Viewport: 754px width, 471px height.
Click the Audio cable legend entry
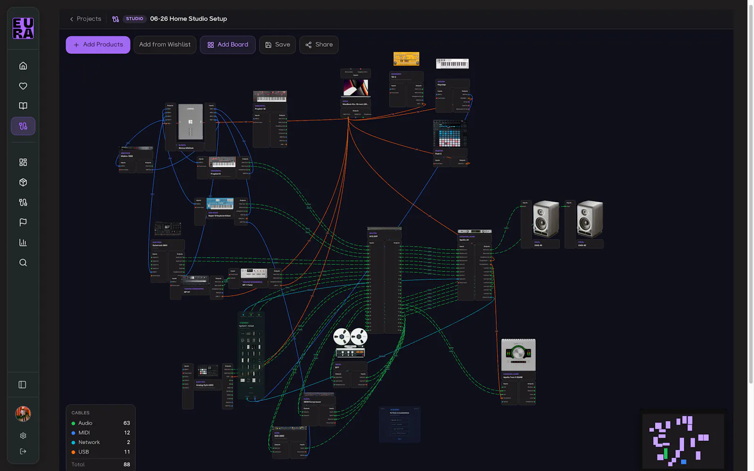(101, 423)
